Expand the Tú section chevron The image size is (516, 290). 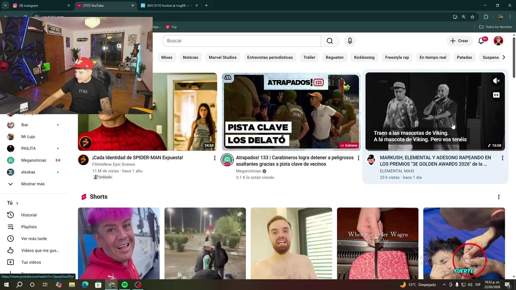[17, 203]
